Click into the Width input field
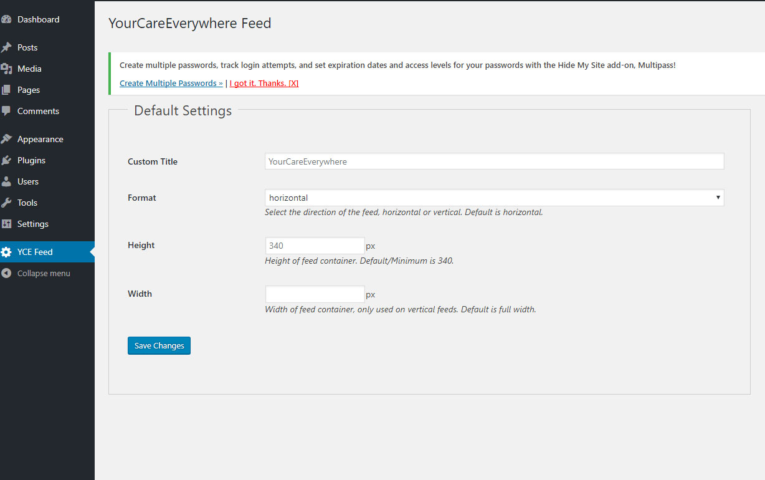The height and width of the screenshot is (480, 765). (315, 294)
